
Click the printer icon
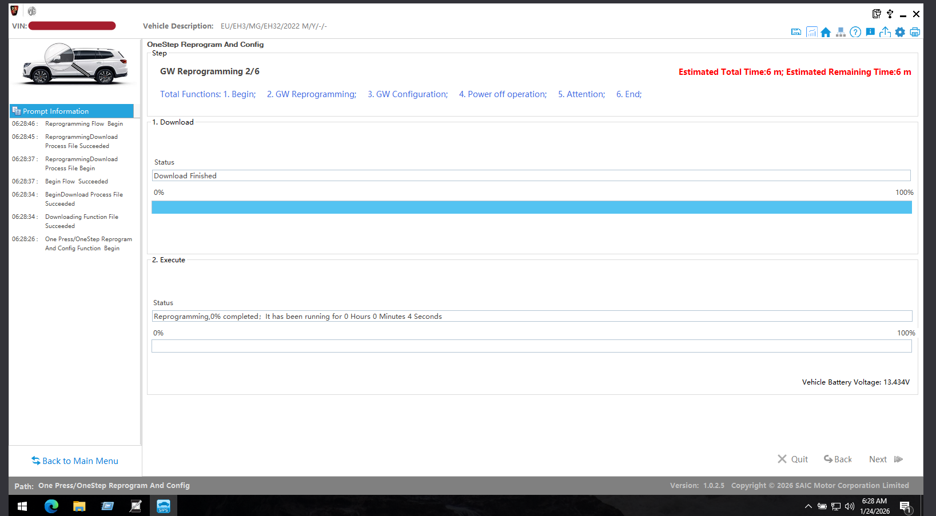click(915, 32)
